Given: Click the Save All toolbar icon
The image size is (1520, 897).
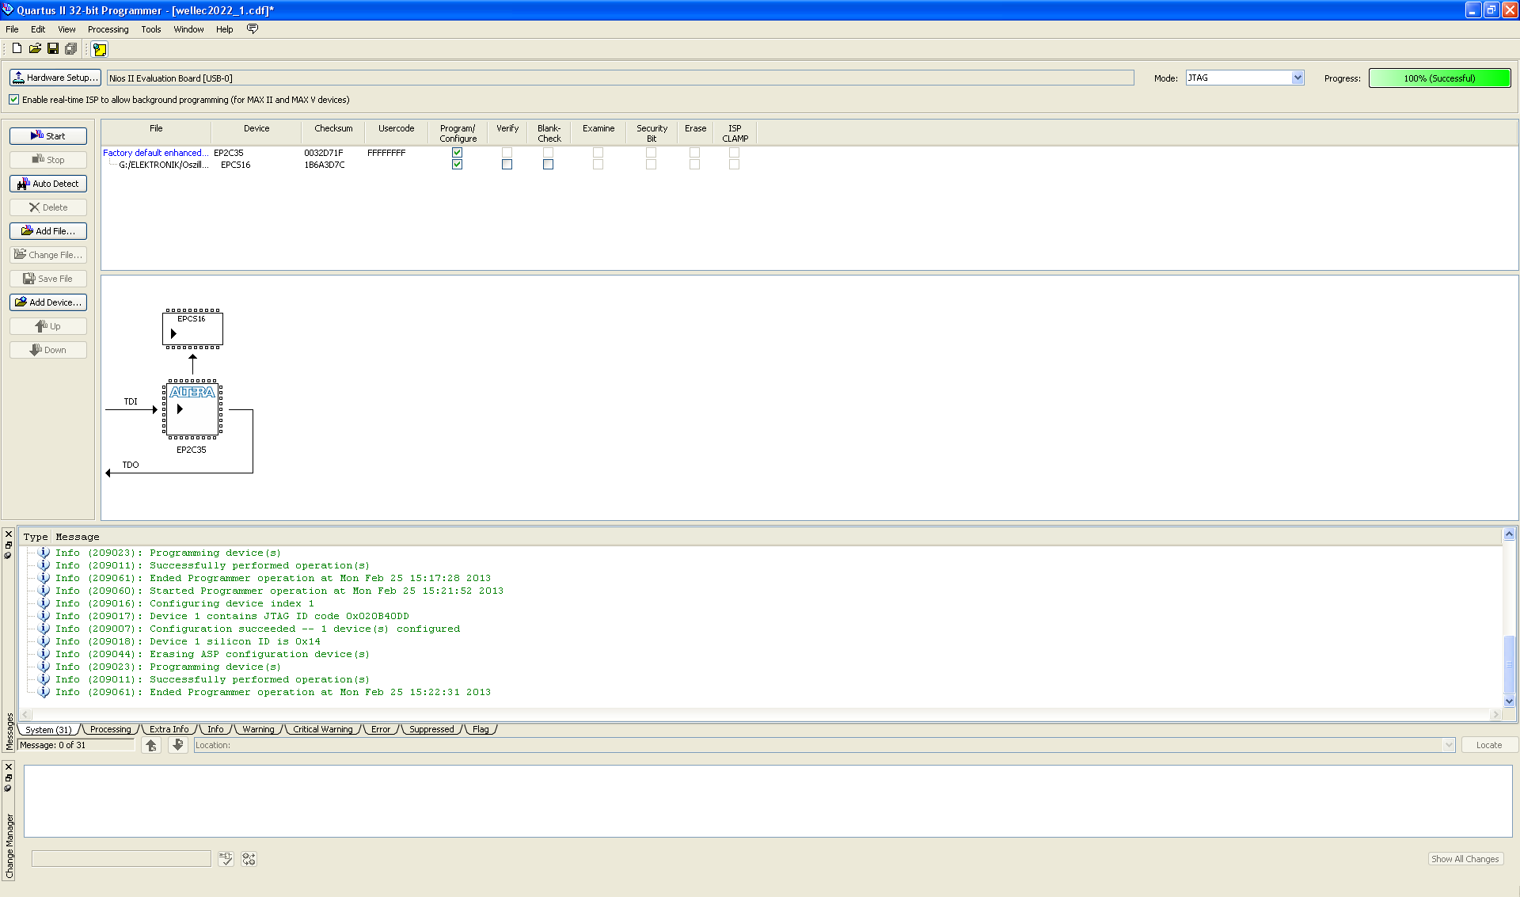Looking at the screenshot, I should click(x=70, y=48).
